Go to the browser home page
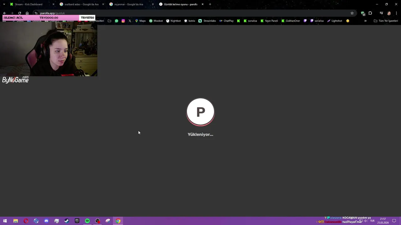The width and height of the screenshot is (401, 225). point(27,13)
